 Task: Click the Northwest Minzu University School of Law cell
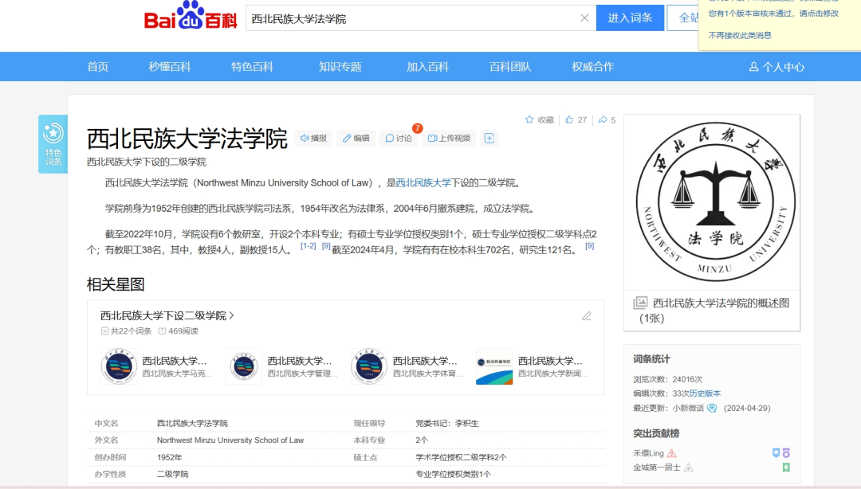[x=230, y=440]
